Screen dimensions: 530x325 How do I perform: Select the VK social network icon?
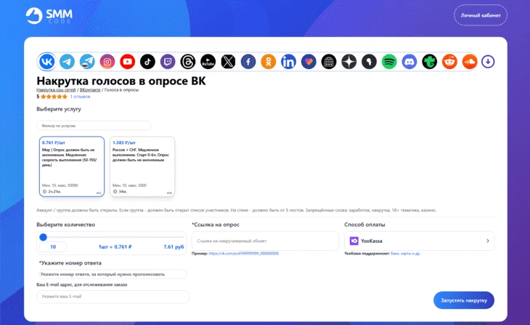(46, 62)
